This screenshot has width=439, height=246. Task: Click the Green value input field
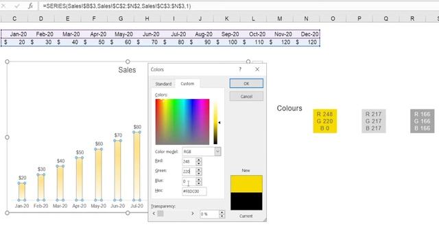tap(189, 172)
